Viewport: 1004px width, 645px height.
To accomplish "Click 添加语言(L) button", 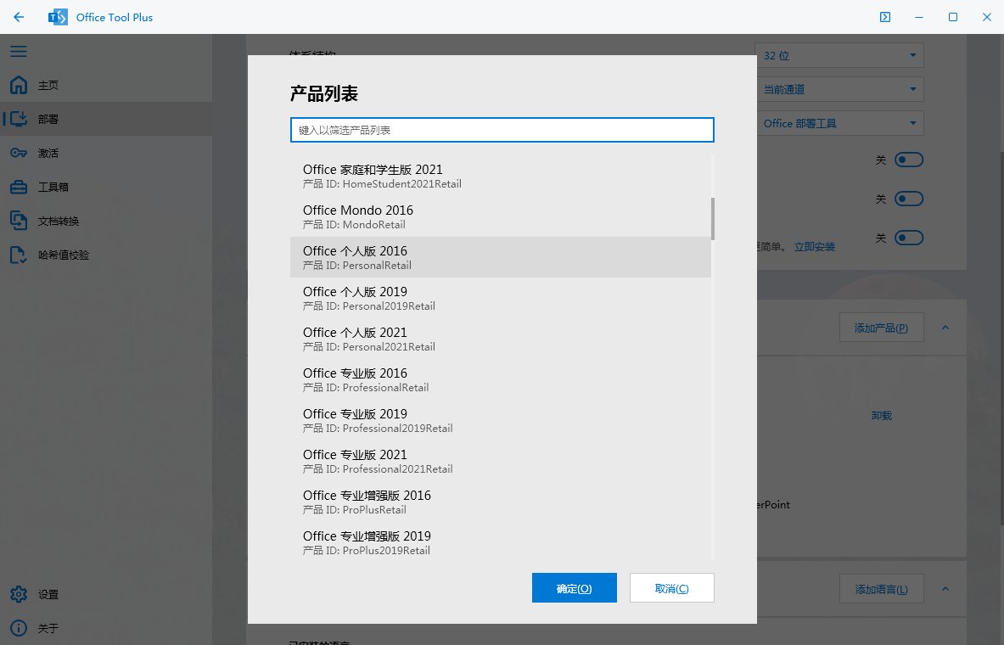I will [881, 589].
